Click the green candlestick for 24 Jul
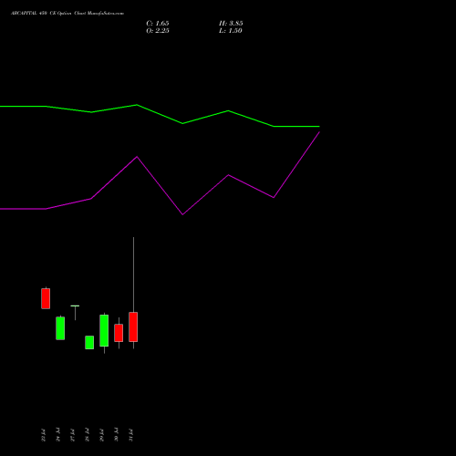Screen dimensions: 456x456 click(x=60, y=328)
